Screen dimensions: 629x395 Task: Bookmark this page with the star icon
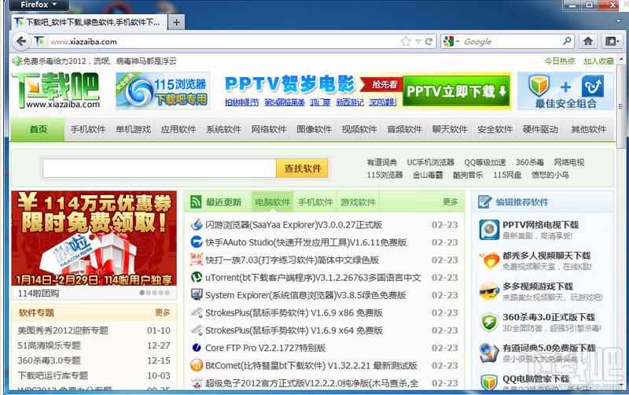pos(406,42)
